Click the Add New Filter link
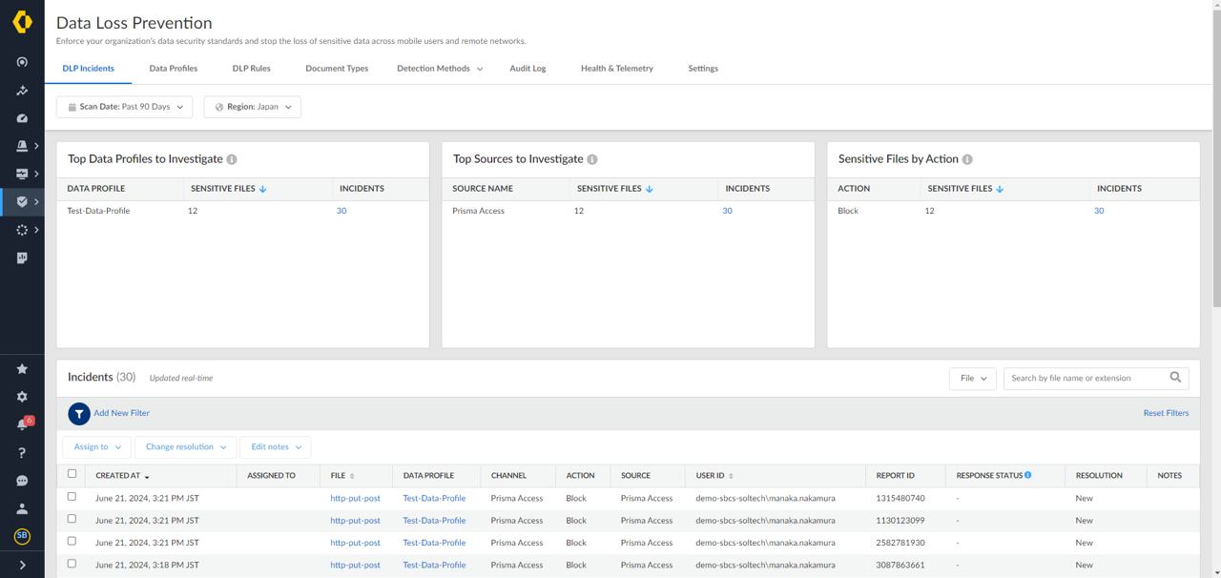Viewport: 1221px width, 578px height. pyautogui.click(x=121, y=413)
